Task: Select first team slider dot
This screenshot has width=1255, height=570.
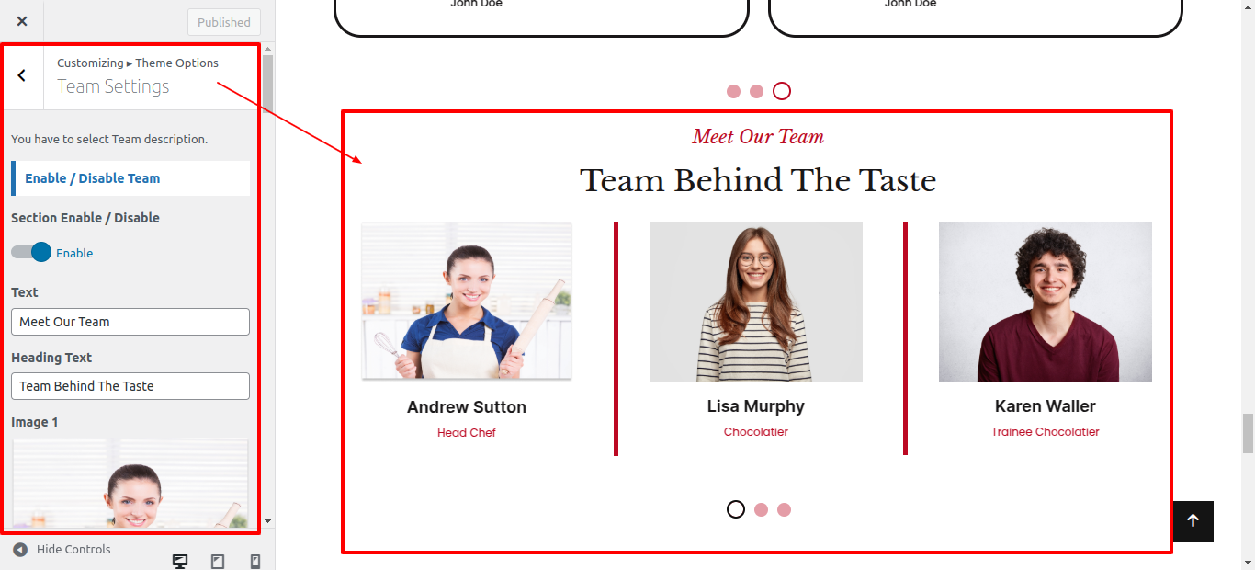Action: pyautogui.click(x=736, y=509)
